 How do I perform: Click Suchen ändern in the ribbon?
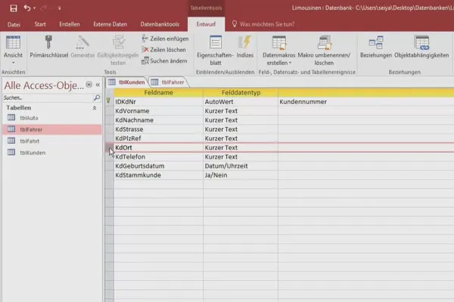click(x=164, y=60)
